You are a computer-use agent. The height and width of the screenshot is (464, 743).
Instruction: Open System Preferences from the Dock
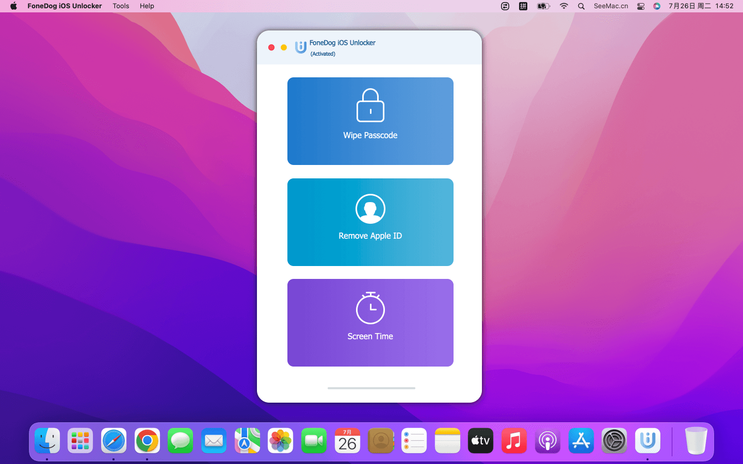coord(614,441)
